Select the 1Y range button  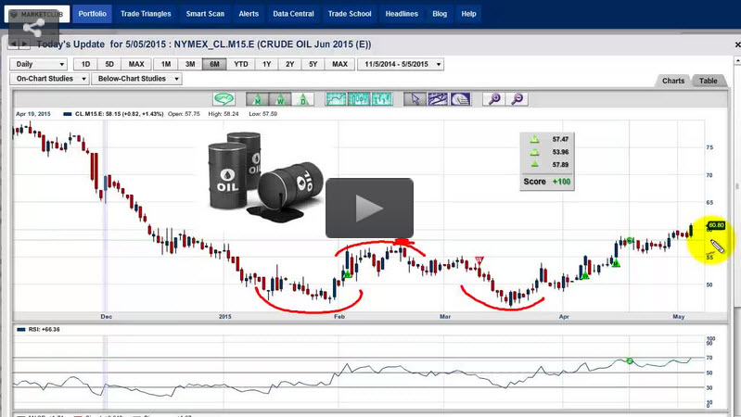click(x=266, y=64)
